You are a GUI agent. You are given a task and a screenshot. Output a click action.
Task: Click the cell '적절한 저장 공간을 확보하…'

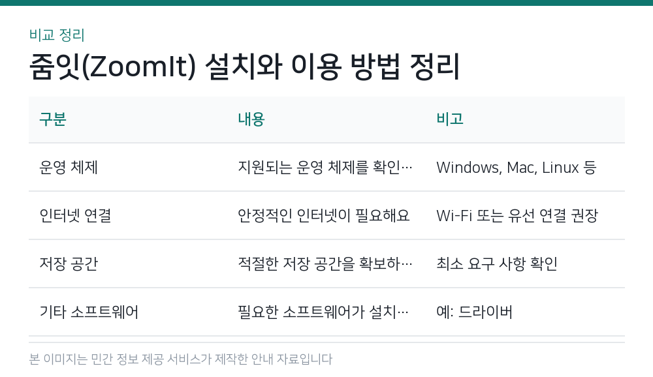click(x=326, y=264)
